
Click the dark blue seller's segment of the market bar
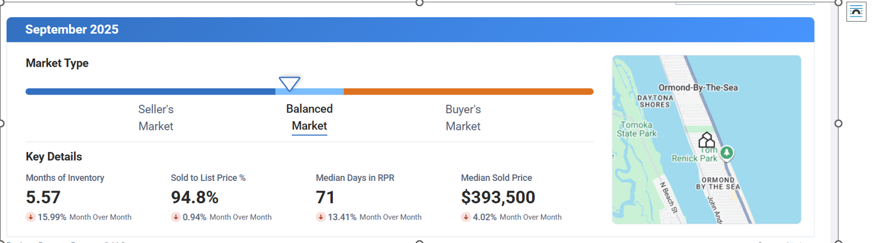[x=151, y=92]
